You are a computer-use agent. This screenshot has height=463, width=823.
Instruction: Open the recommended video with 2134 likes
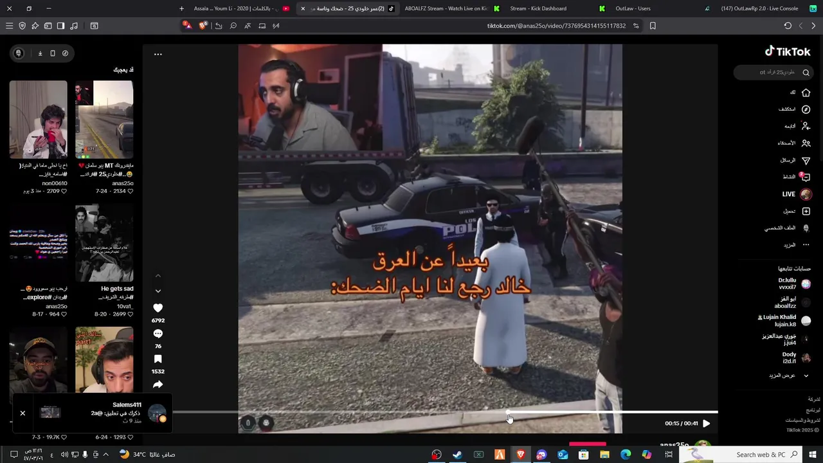[x=104, y=119]
